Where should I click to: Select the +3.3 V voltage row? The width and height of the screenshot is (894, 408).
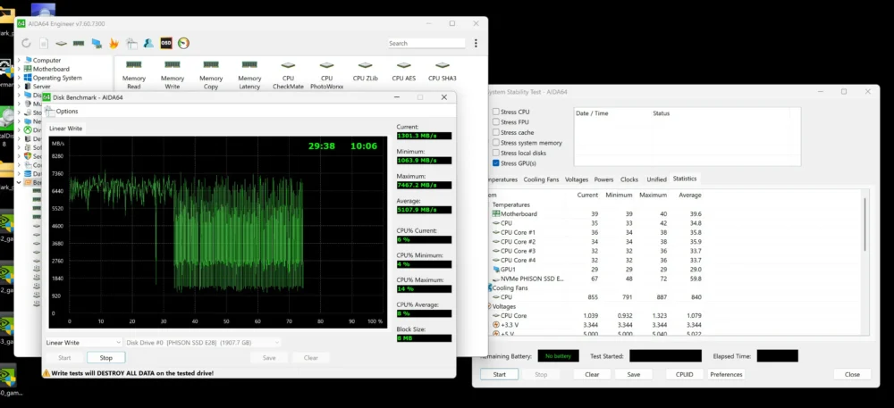596,325
